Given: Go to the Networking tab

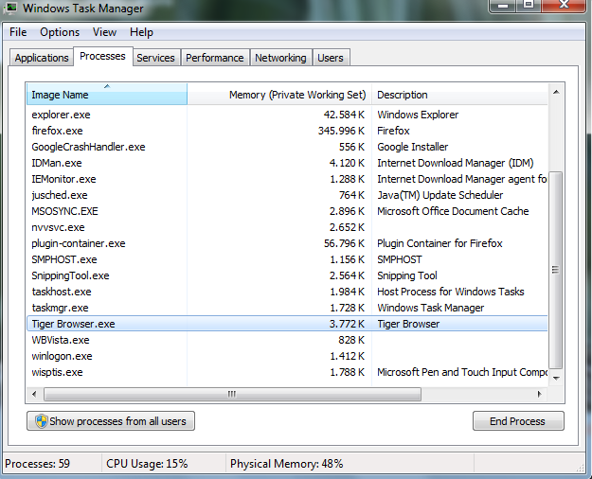Looking at the screenshot, I should click(280, 58).
